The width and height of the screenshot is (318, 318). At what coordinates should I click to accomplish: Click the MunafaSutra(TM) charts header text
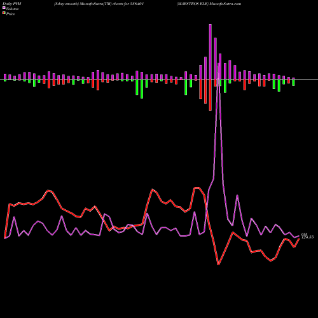(x=99, y=4)
